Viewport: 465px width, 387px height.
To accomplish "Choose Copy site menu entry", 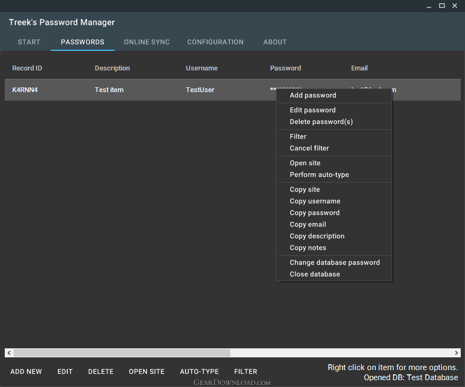I will (x=334, y=189).
